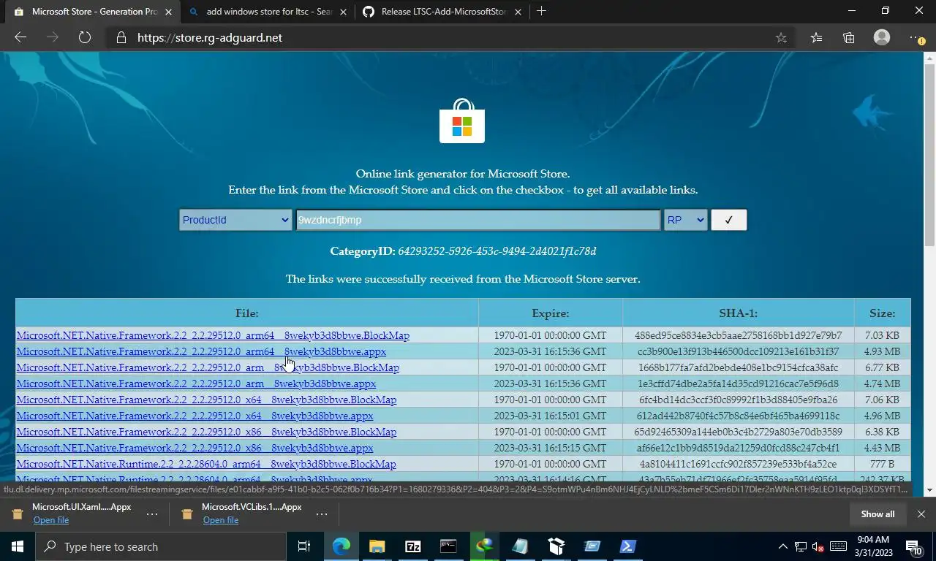Close the GitHub Release LTSC tab
This screenshot has height=561, width=936.
(518, 12)
